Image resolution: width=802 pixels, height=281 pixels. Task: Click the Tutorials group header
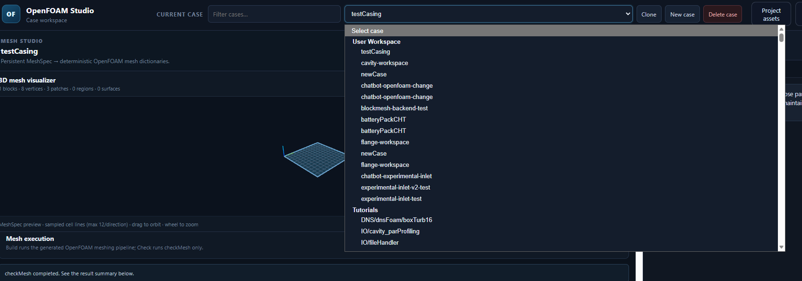[x=365, y=210]
